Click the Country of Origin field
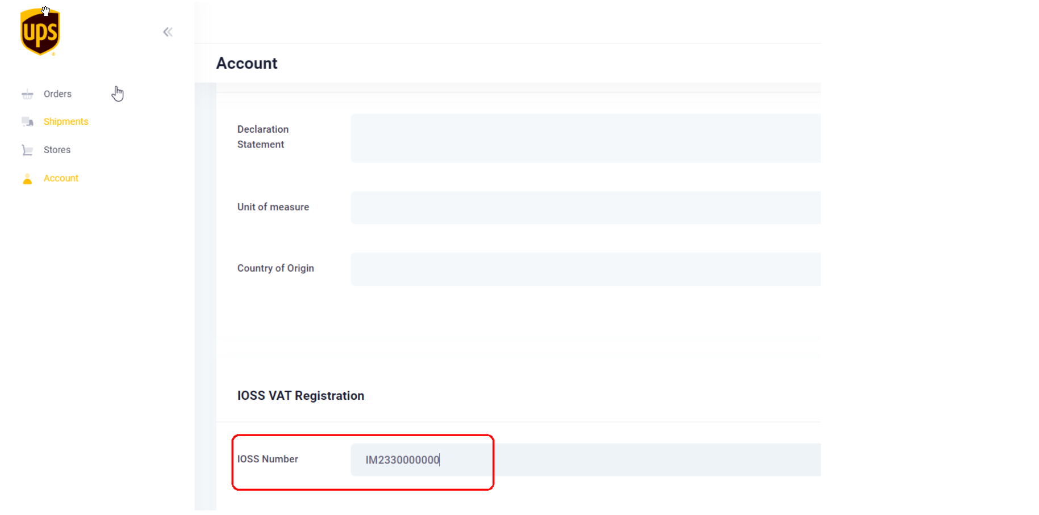The height and width of the screenshot is (515, 1039). pos(585,269)
